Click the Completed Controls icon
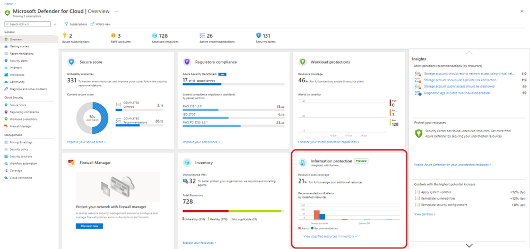The width and height of the screenshot is (530, 249). pos(118,104)
